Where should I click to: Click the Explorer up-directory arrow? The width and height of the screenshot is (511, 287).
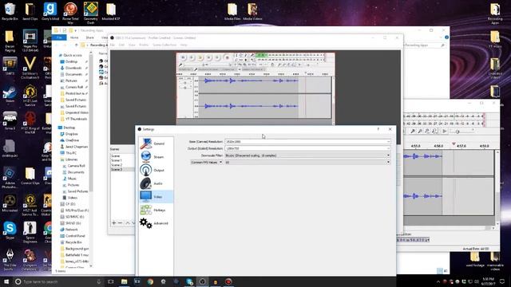pos(77,45)
